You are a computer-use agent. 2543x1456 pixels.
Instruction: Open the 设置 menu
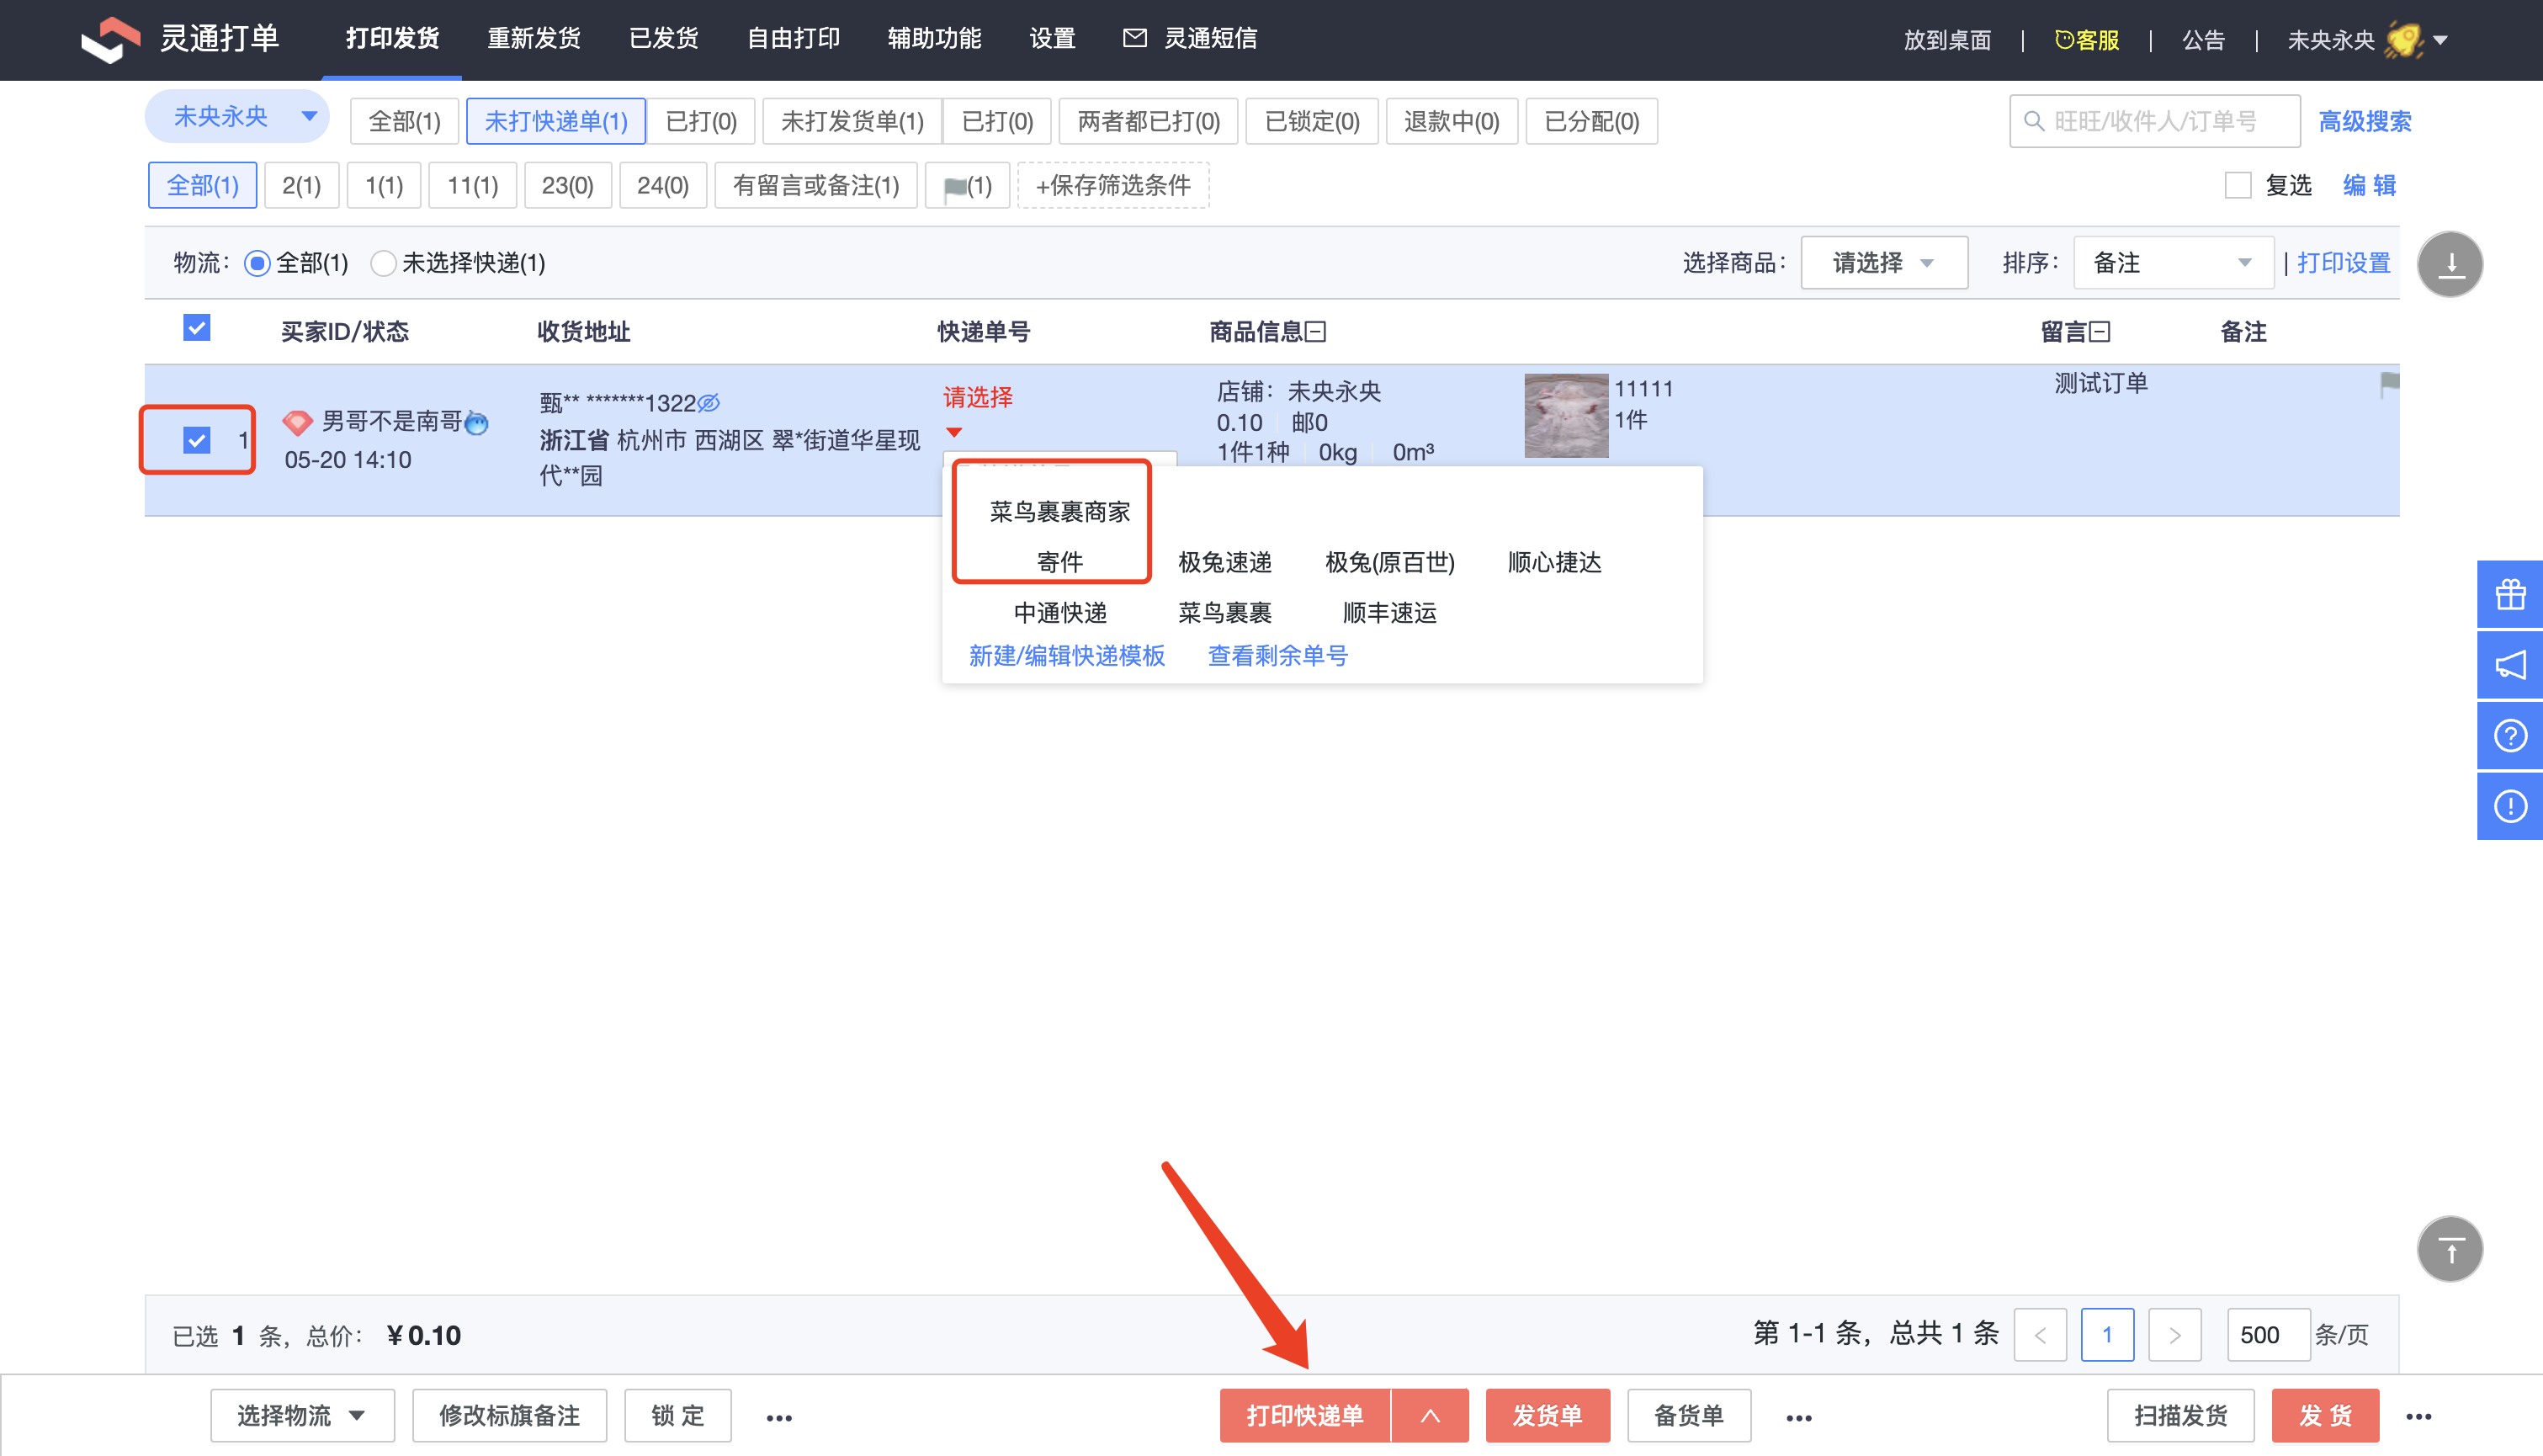pos(1053,38)
